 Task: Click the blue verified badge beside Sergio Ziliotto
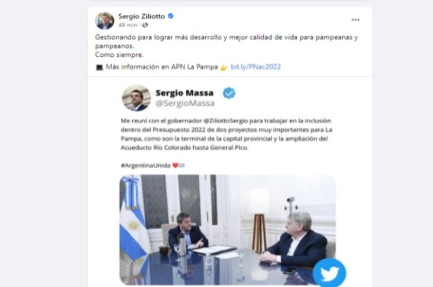click(x=171, y=16)
